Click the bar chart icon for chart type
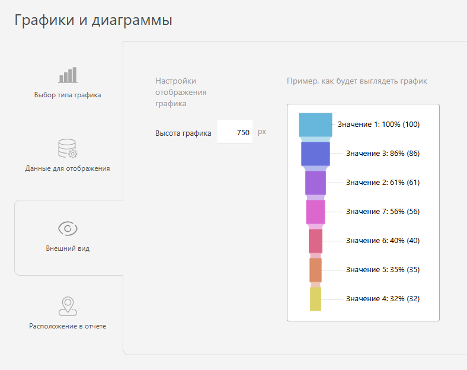 click(68, 75)
